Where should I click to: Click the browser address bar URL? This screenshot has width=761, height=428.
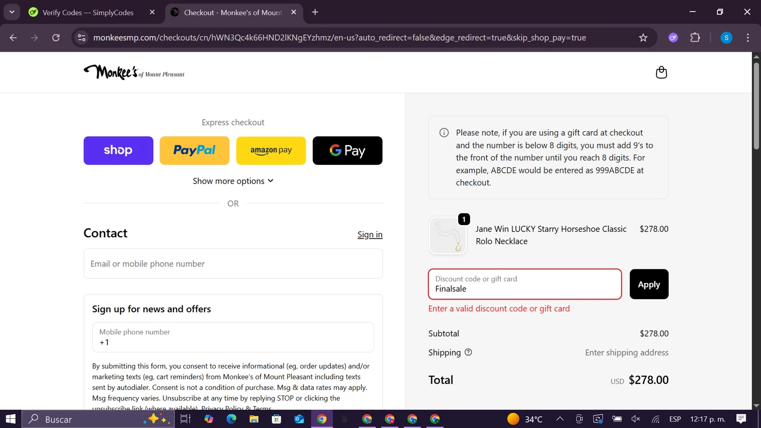(339, 38)
